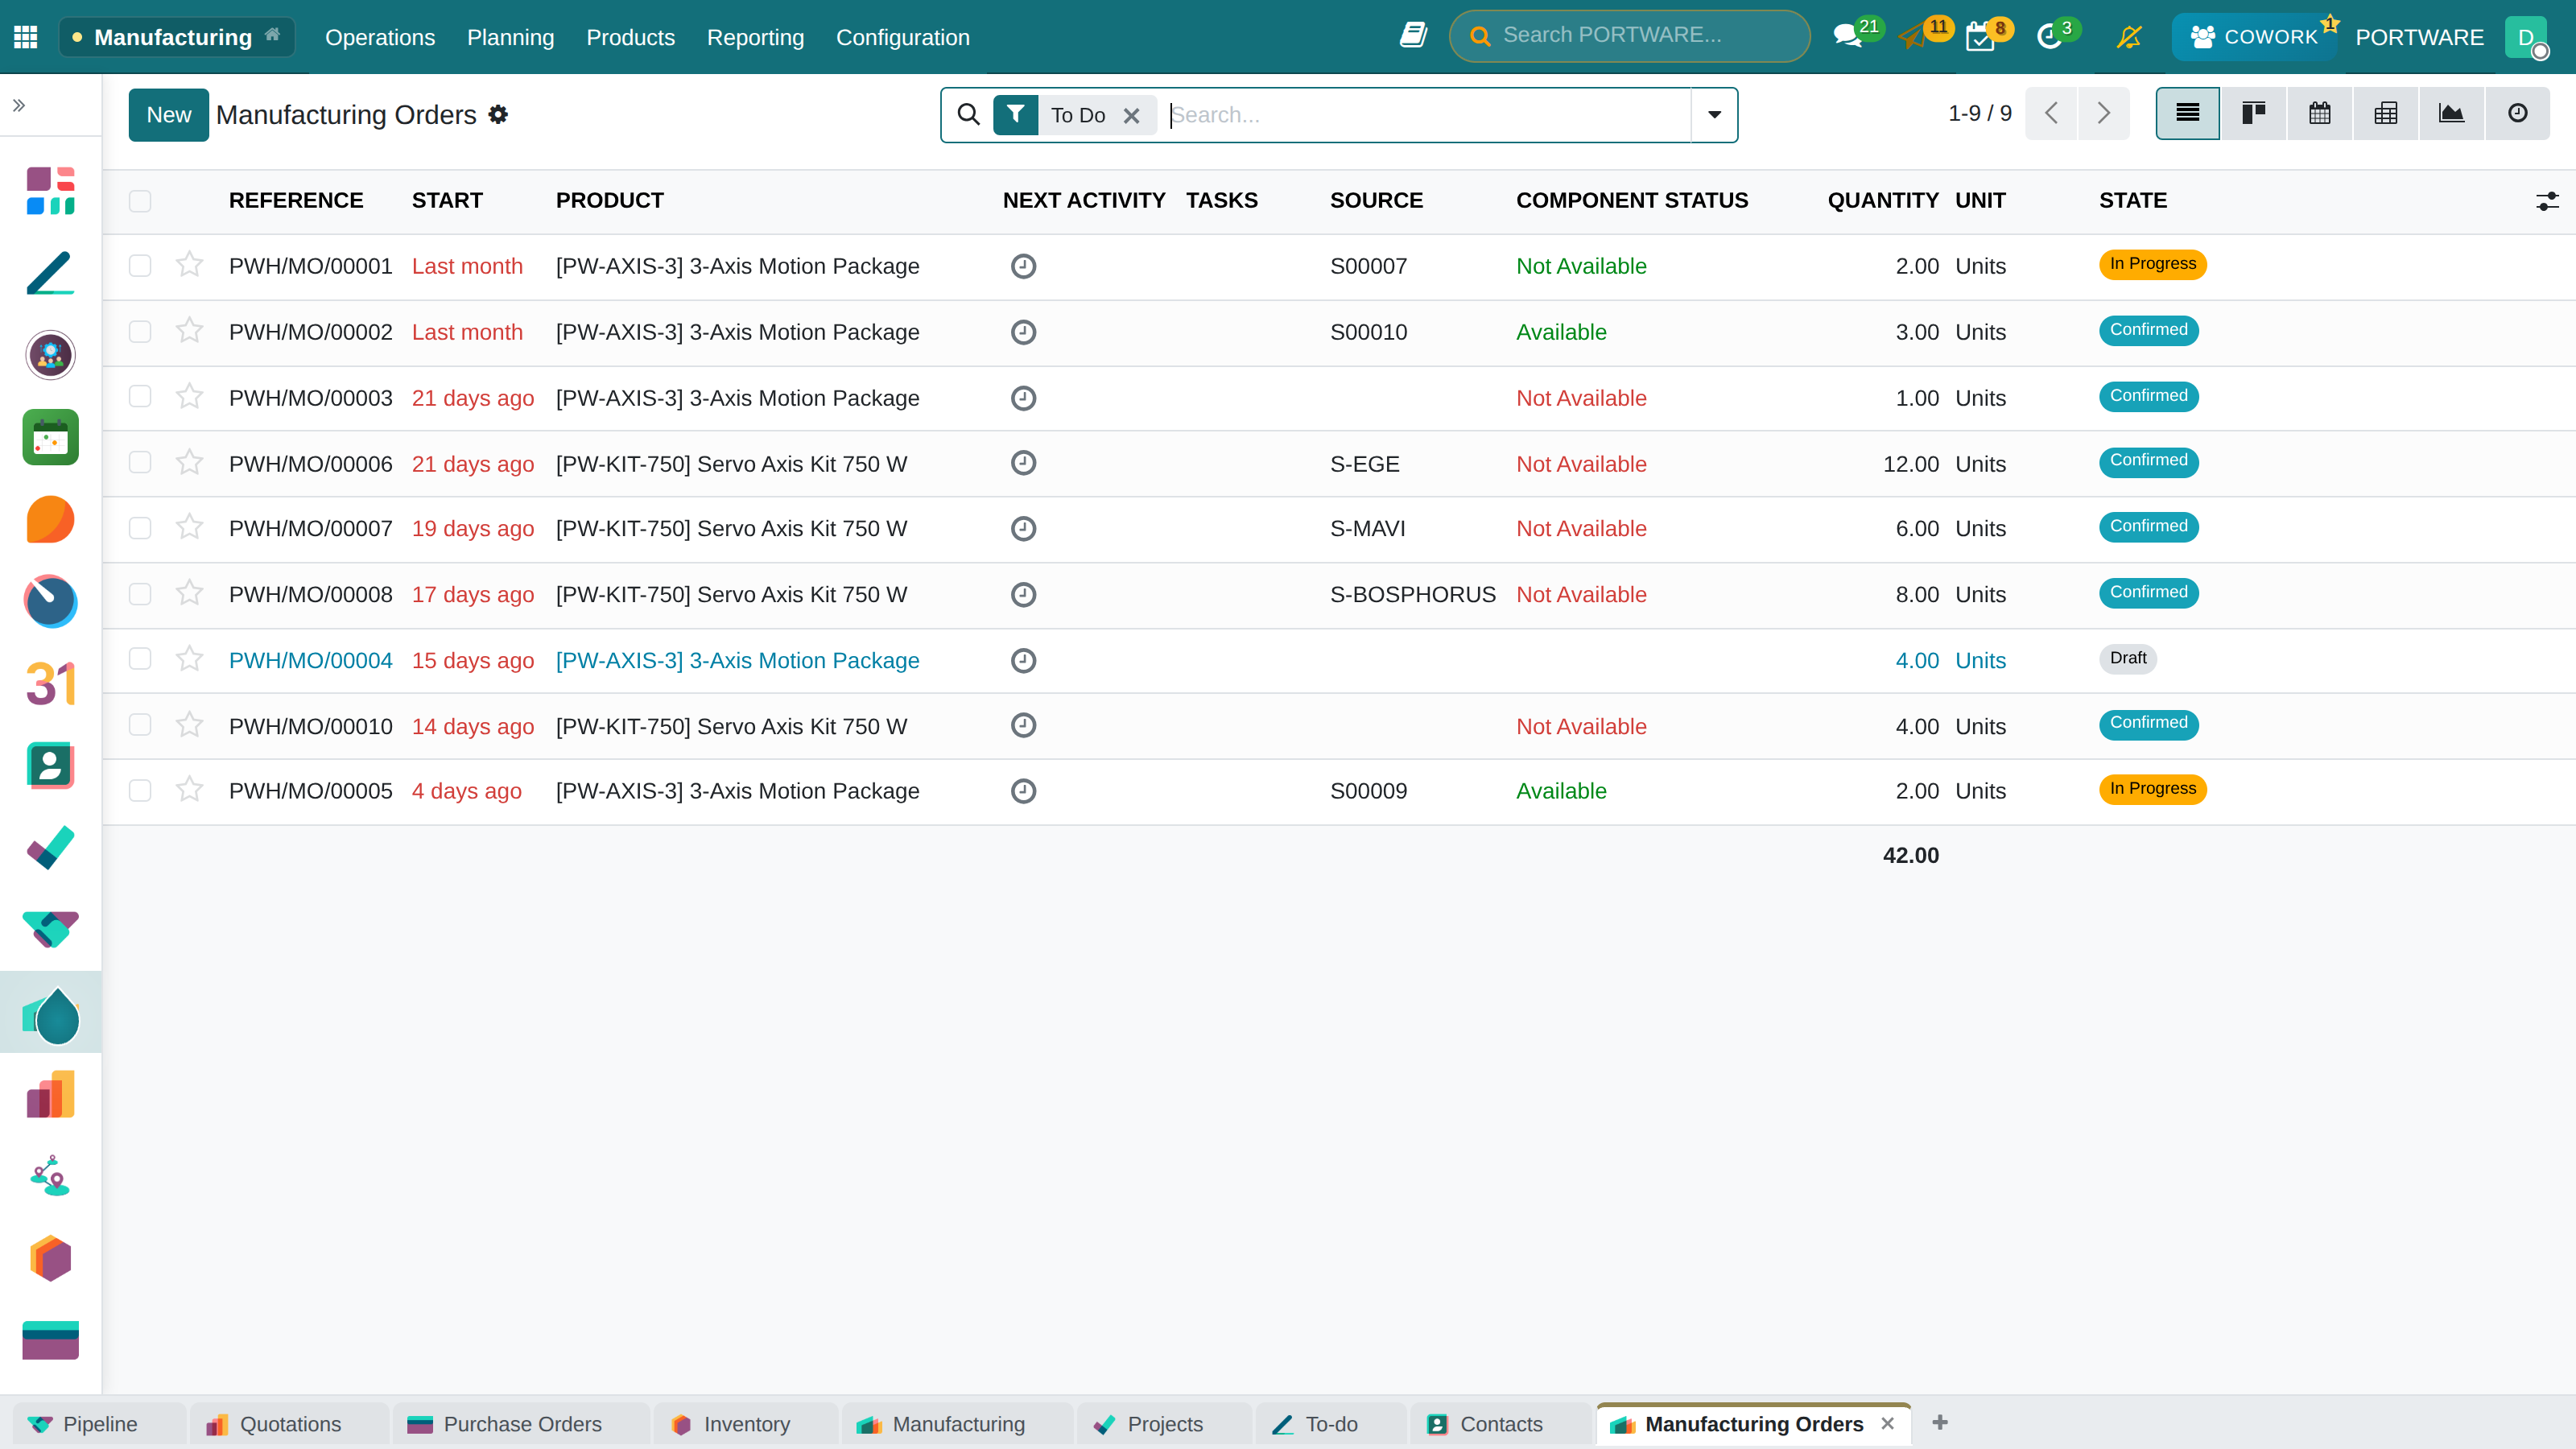Image resolution: width=2576 pixels, height=1449 pixels.
Task: Star the PWH/MO/00001 order as favorite
Action: [189, 265]
